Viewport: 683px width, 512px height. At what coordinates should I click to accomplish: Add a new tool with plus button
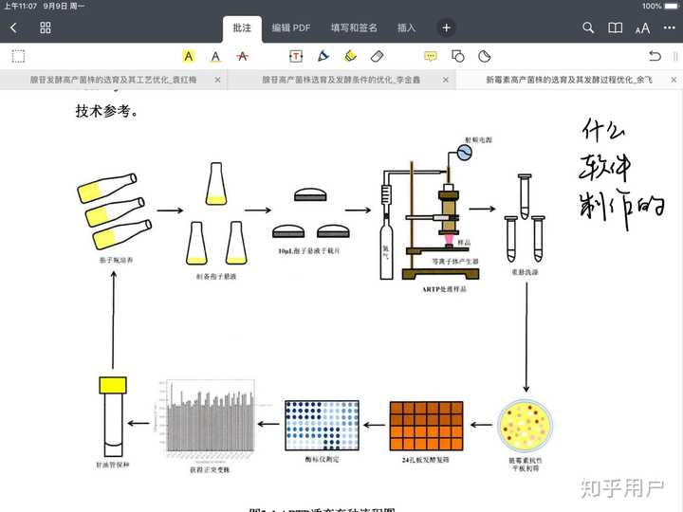click(446, 28)
